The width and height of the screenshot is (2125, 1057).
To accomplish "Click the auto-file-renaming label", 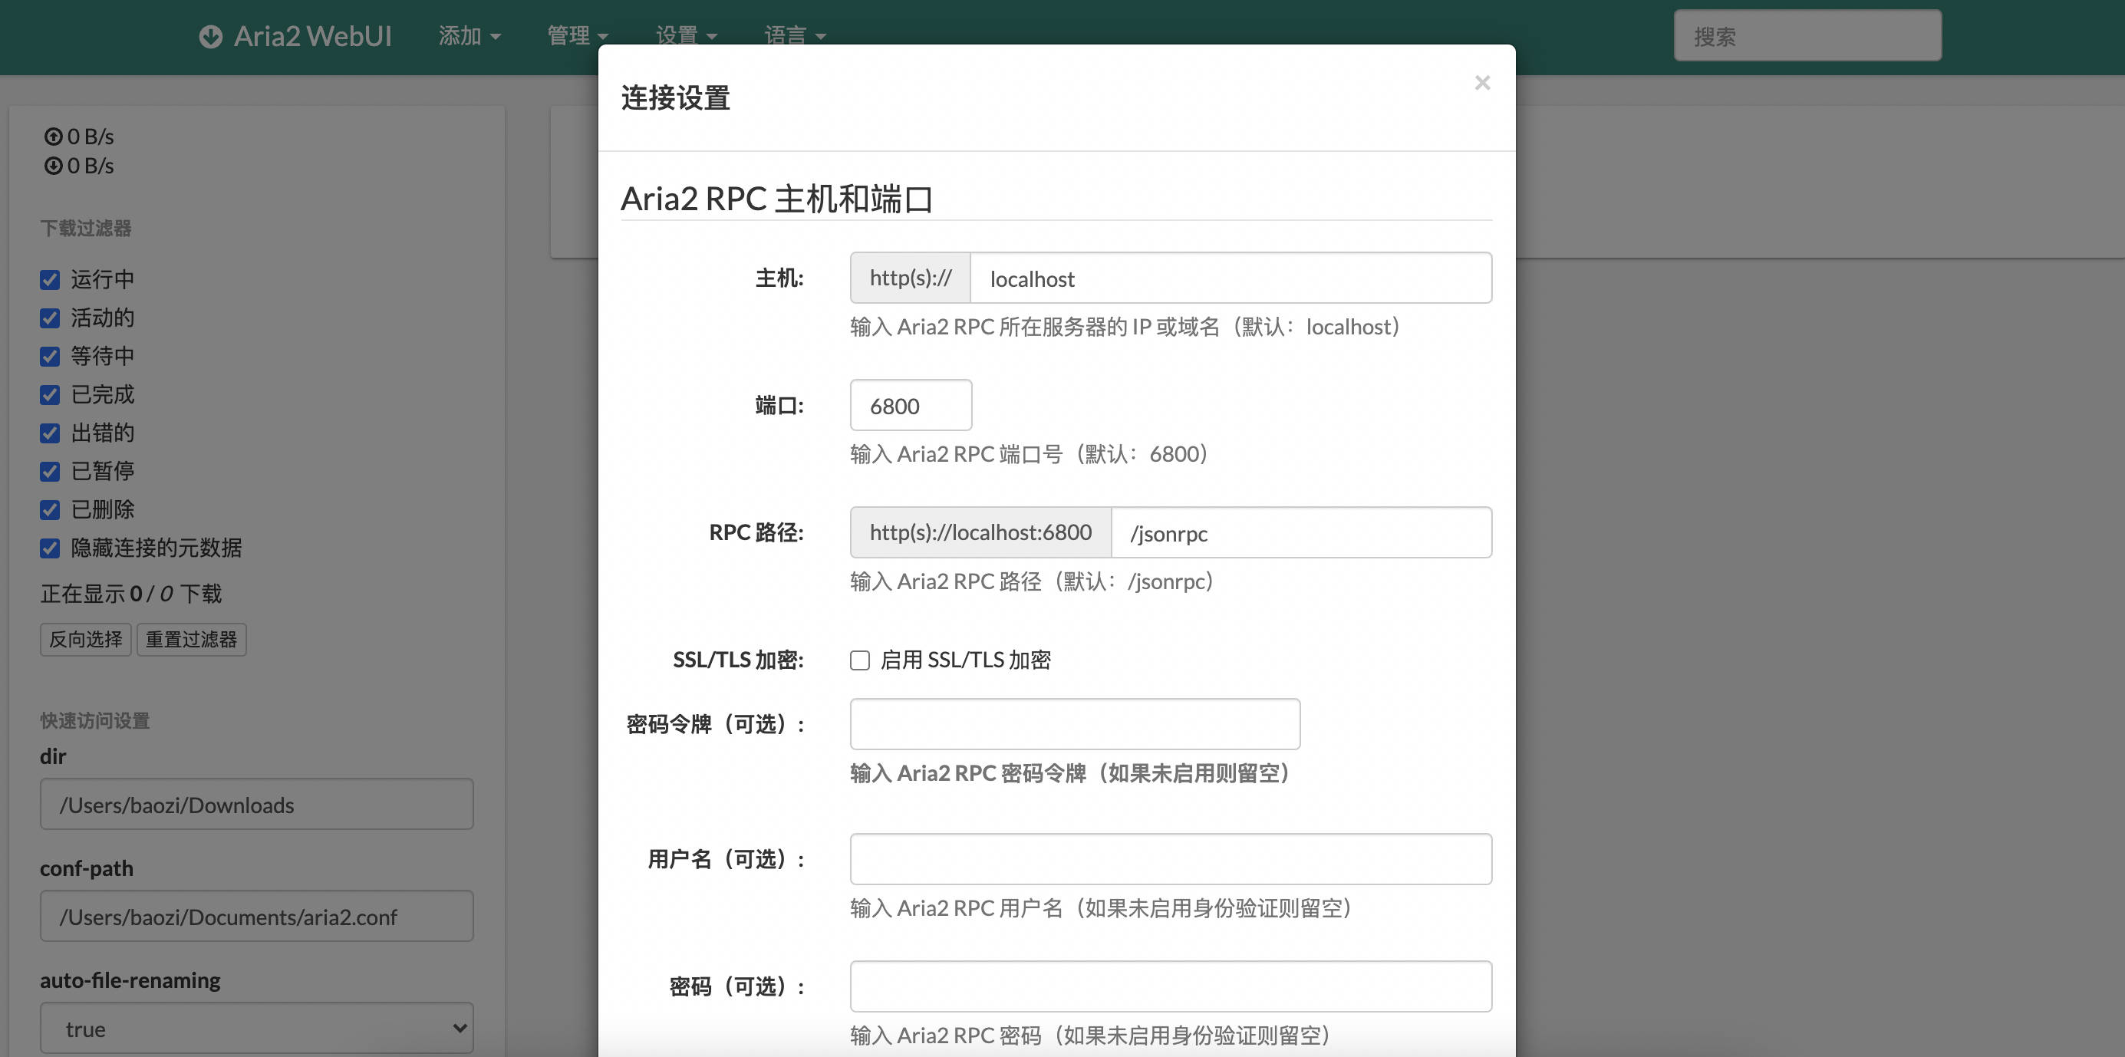I will pyautogui.click(x=130, y=980).
